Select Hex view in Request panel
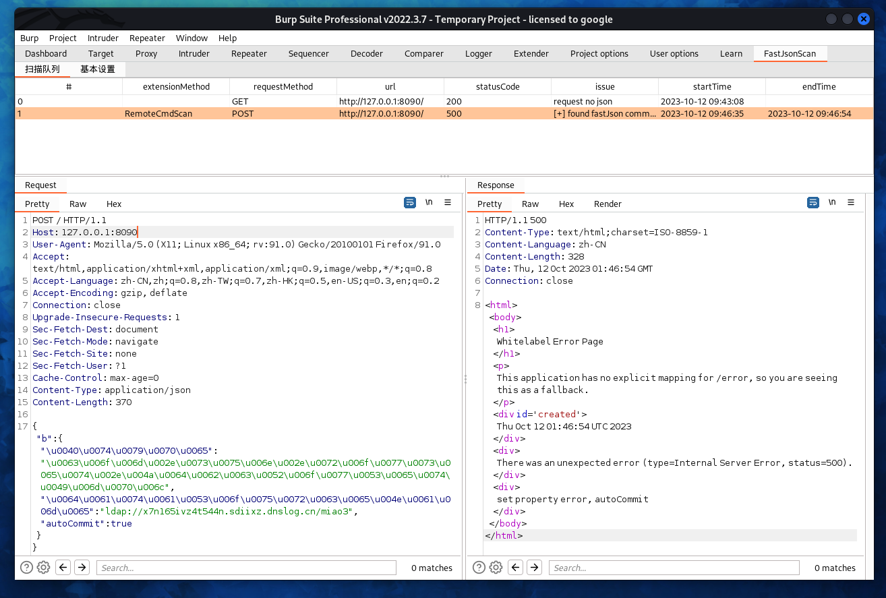 [114, 204]
